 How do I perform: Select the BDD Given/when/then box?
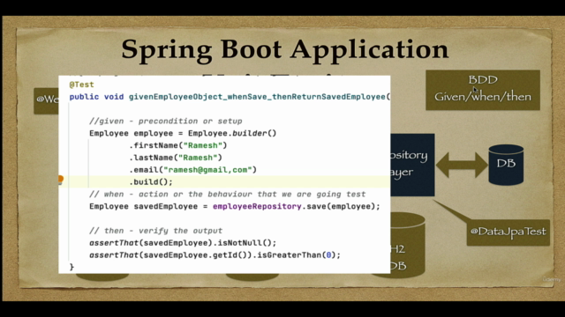[483, 90]
